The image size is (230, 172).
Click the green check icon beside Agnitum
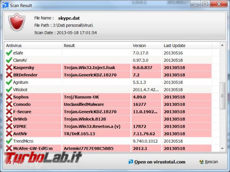9,82
